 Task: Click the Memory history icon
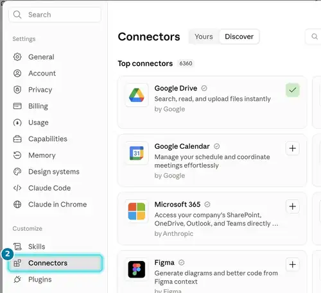click(17, 155)
